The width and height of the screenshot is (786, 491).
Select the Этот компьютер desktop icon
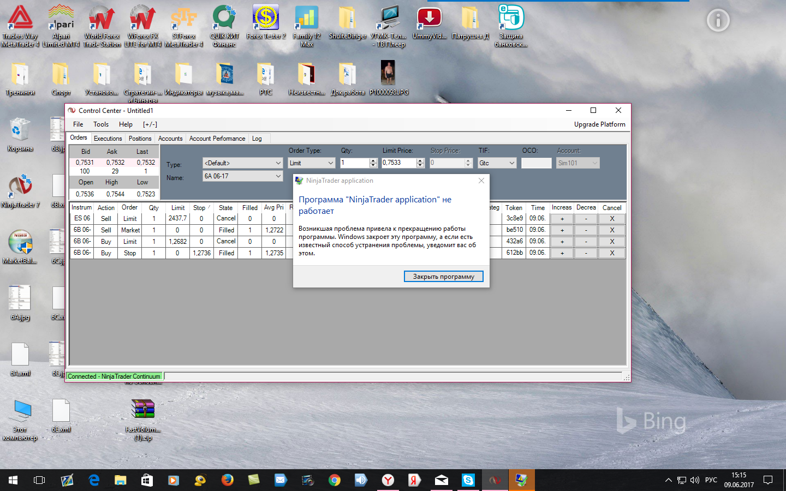tap(20, 420)
